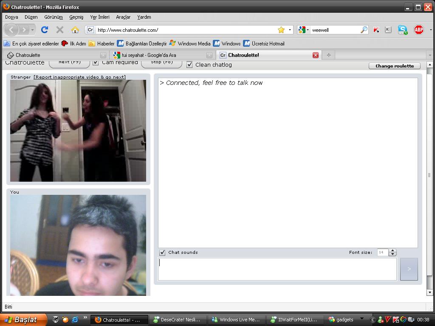Click the browser Forward arrow button

tap(24, 30)
